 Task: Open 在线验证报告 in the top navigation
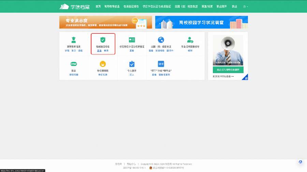click(131, 6)
